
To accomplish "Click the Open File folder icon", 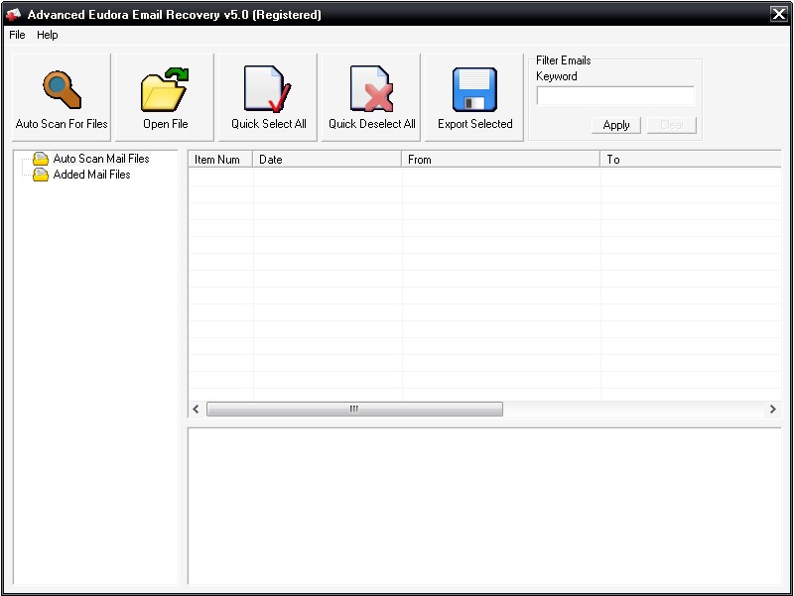I will (165, 89).
